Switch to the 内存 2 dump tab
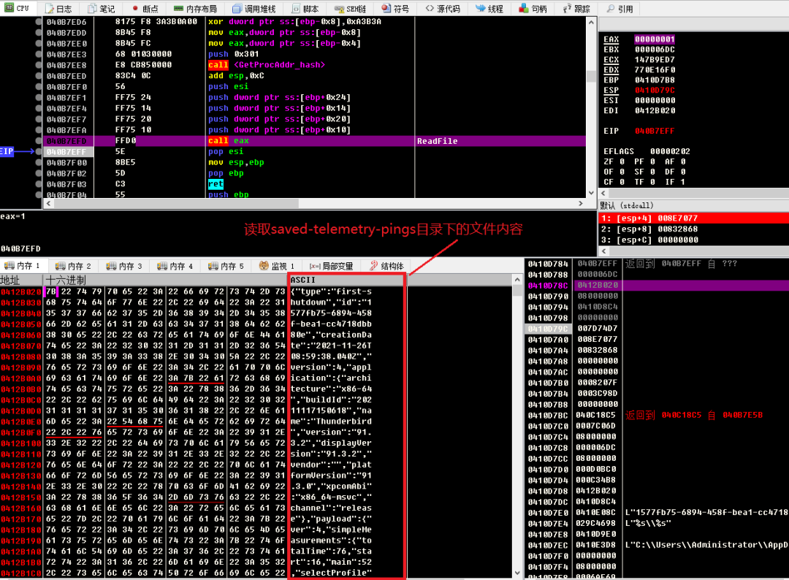 point(74,266)
